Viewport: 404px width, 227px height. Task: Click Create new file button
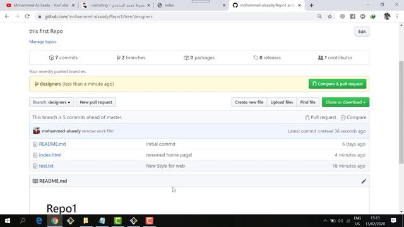point(249,102)
